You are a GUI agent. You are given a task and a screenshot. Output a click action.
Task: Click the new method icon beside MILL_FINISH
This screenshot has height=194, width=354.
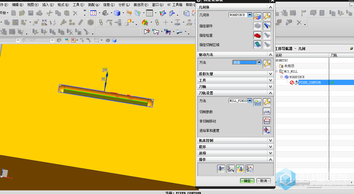(258, 102)
